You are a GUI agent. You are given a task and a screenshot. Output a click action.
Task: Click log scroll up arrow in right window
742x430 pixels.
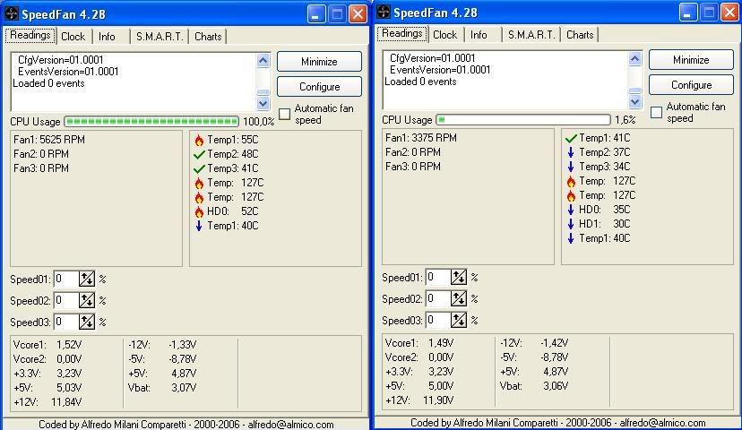pyautogui.click(x=635, y=58)
